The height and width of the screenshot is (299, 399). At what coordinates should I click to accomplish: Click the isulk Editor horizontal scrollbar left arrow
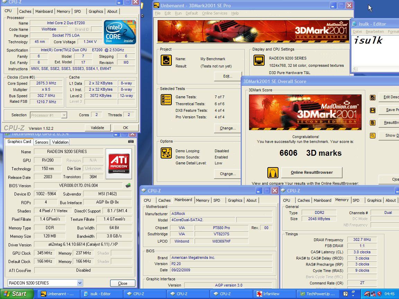(x=355, y=69)
